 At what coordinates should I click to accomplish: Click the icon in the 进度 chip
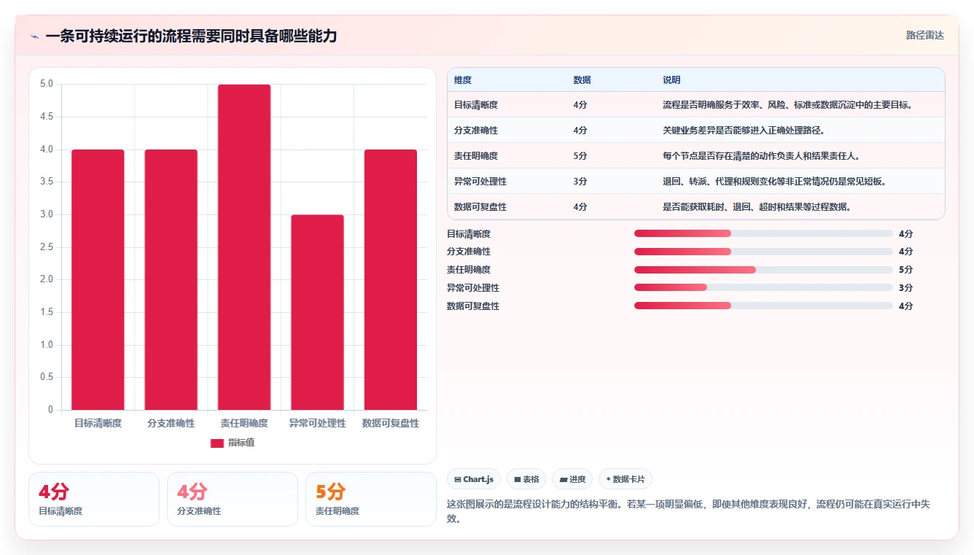564,479
